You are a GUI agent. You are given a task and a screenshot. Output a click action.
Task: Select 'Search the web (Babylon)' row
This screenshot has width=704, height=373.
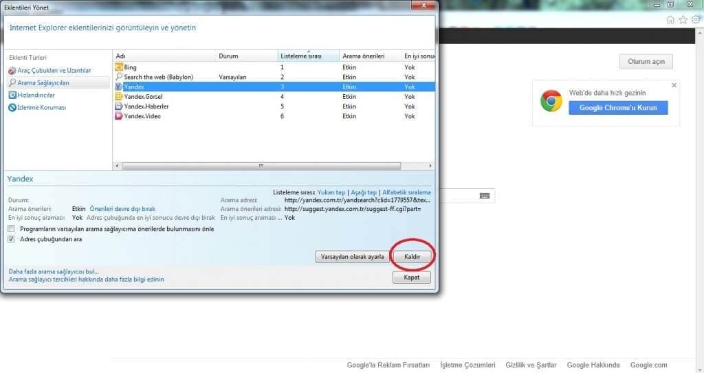274,77
